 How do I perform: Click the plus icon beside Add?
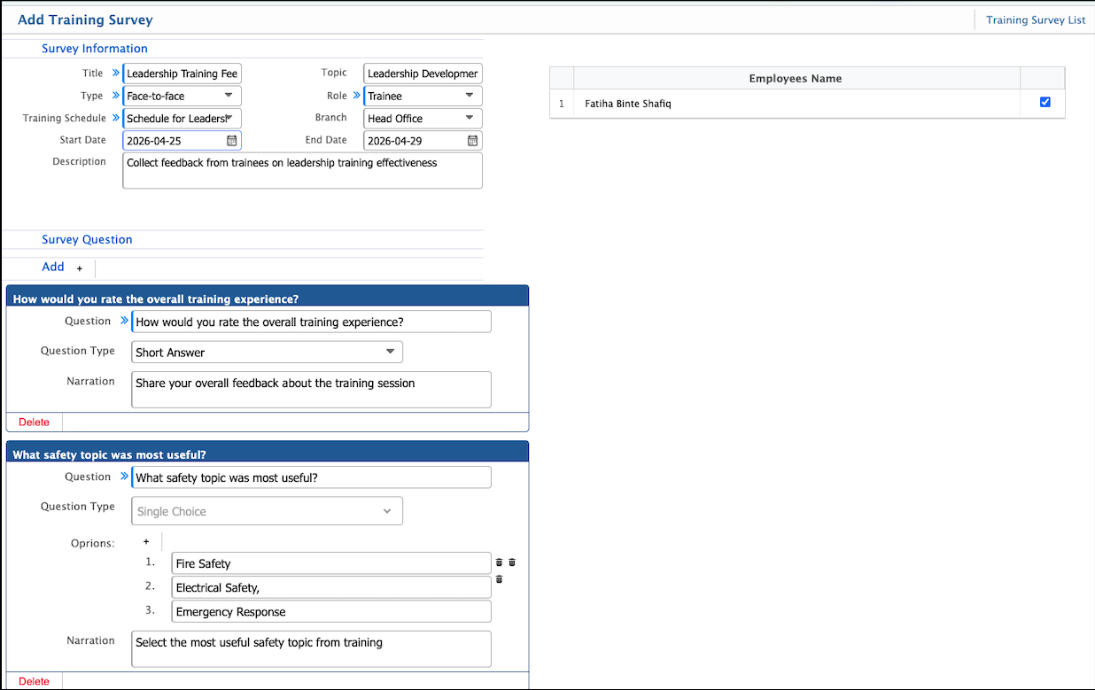click(x=79, y=268)
